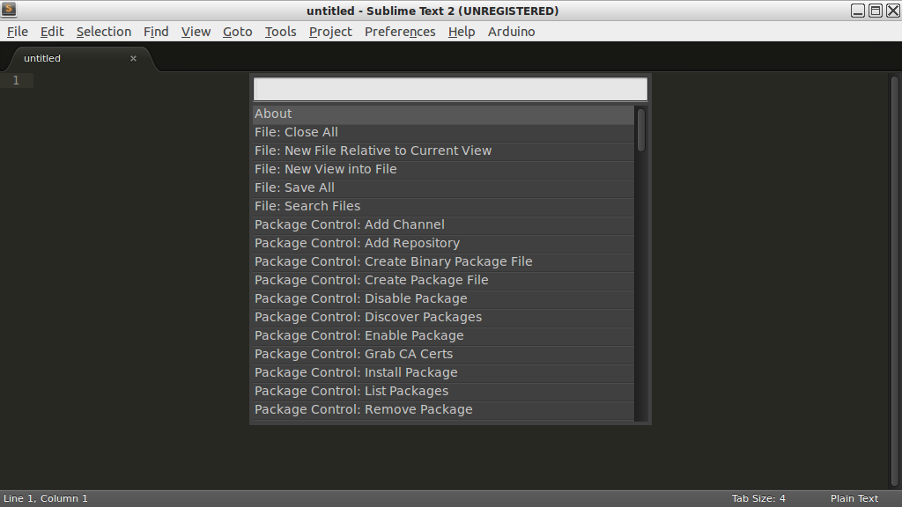Choose Package Control: Discover Packages
This screenshot has height=507, width=902.
tap(444, 317)
